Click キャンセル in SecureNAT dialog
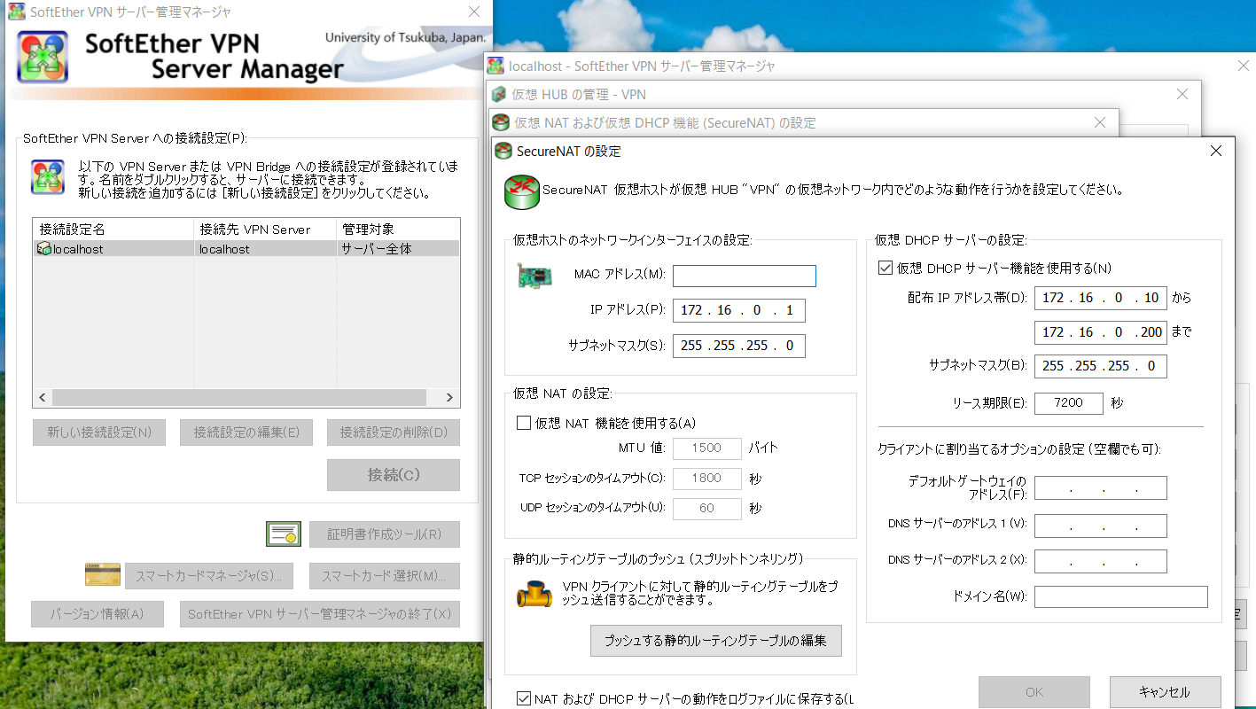1256x709 pixels. point(1166,692)
